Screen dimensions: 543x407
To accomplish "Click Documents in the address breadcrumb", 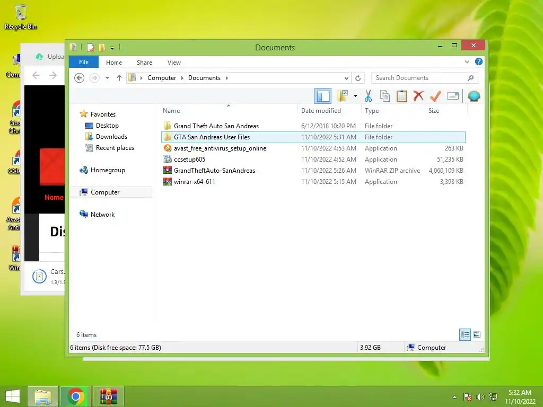I will [x=204, y=78].
